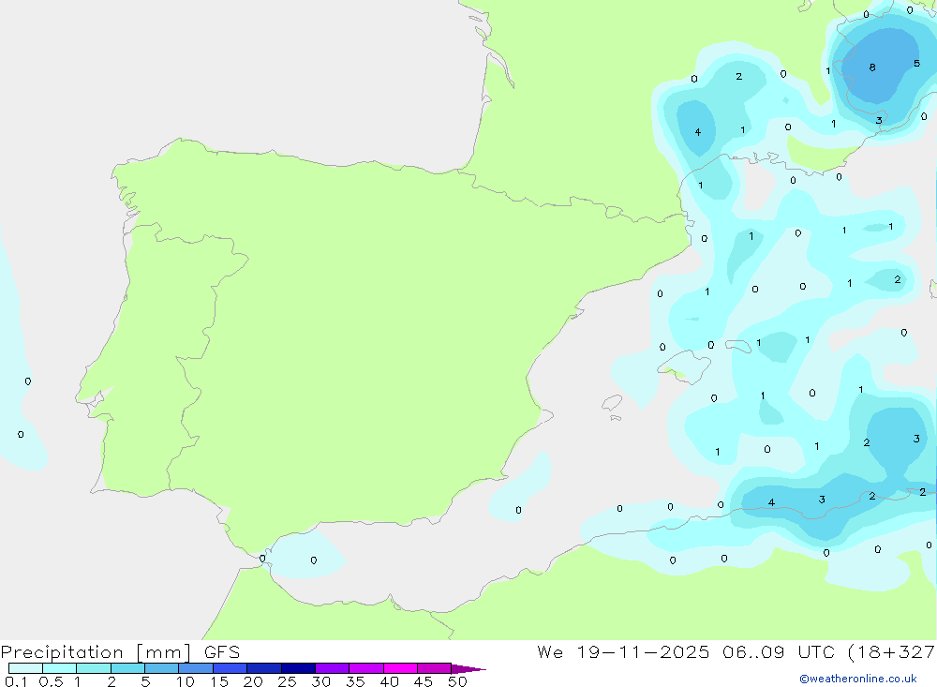This screenshot has height=687, width=937.
Task: Click the 45–50 mm dark magenta legend swatch
Action: click(x=435, y=668)
